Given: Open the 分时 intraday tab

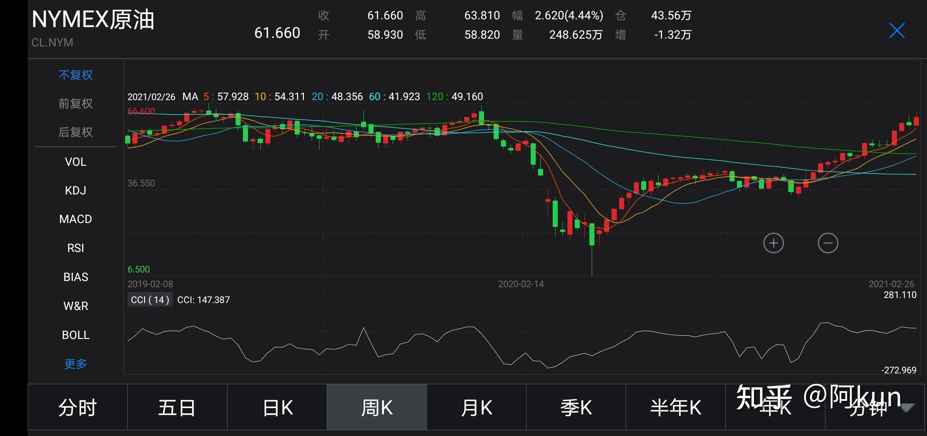Looking at the screenshot, I should point(78,408).
